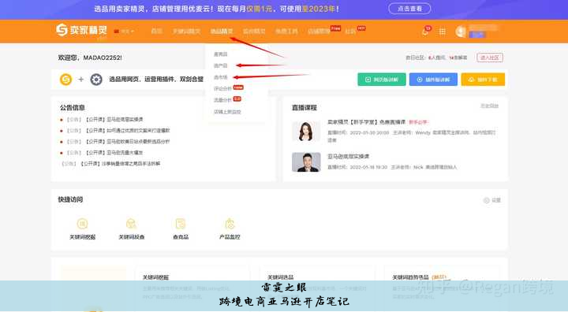
Task: Click the red 新手必学 tag
Action: (x=418, y=122)
